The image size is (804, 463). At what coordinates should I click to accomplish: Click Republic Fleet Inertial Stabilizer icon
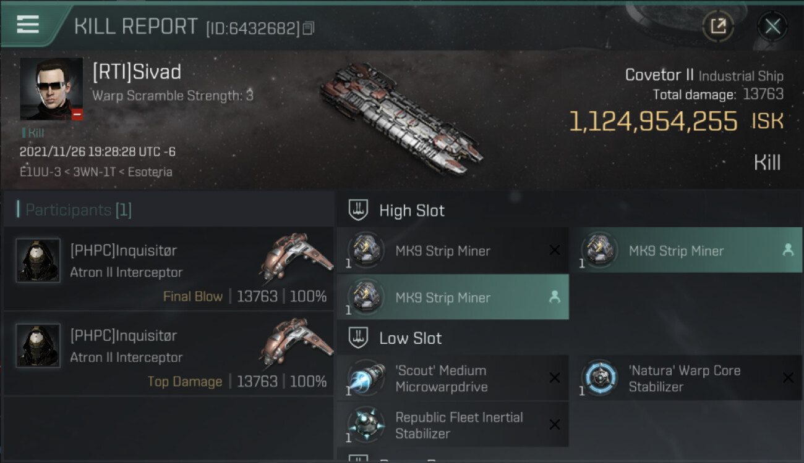click(366, 424)
